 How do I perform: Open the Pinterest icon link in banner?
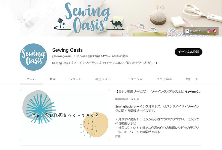click(215, 31)
